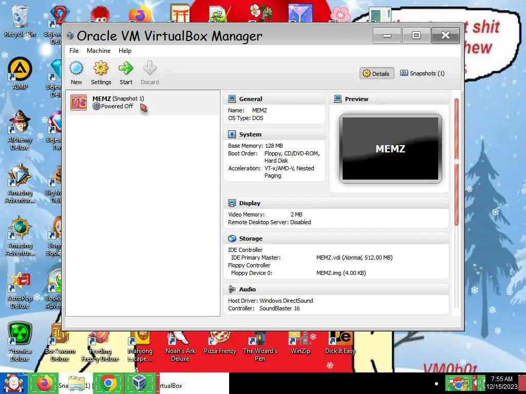The width and height of the screenshot is (526, 394).
Task: Click the Storage section disk icon
Action: pos(232,239)
